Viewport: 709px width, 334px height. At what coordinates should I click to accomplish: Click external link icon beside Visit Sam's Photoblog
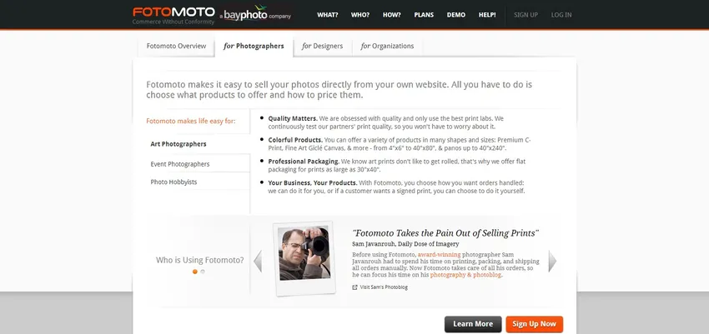point(355,287)
